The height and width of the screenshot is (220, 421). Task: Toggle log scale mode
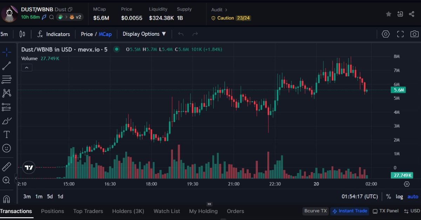399,197
